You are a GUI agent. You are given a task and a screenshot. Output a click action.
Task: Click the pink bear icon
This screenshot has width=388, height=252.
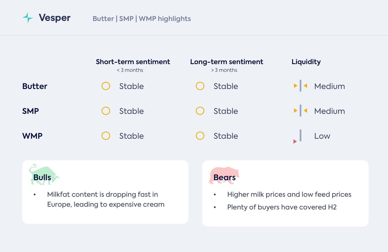(224, 175)
